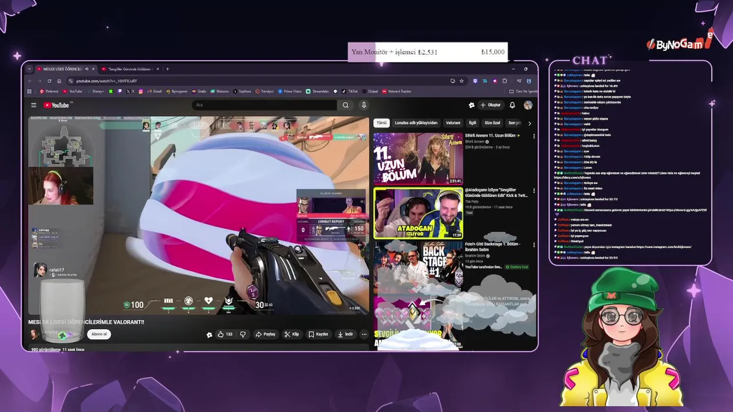Open the Valorant Tracker bookmark
The height and width of the screenshot is (412, 733).
click(396, 92)
